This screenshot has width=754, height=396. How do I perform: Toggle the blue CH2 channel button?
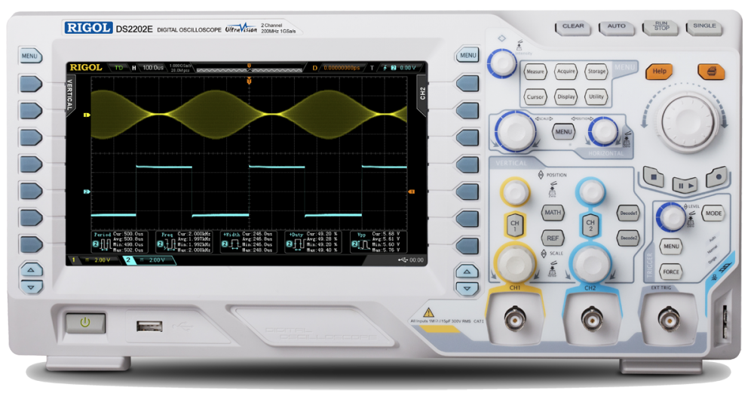click(590, 224)
